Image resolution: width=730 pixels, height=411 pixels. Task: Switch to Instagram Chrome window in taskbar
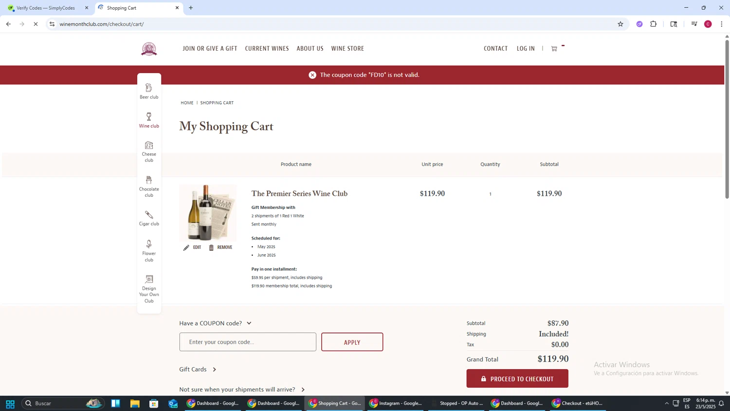(x=396, y=404)
